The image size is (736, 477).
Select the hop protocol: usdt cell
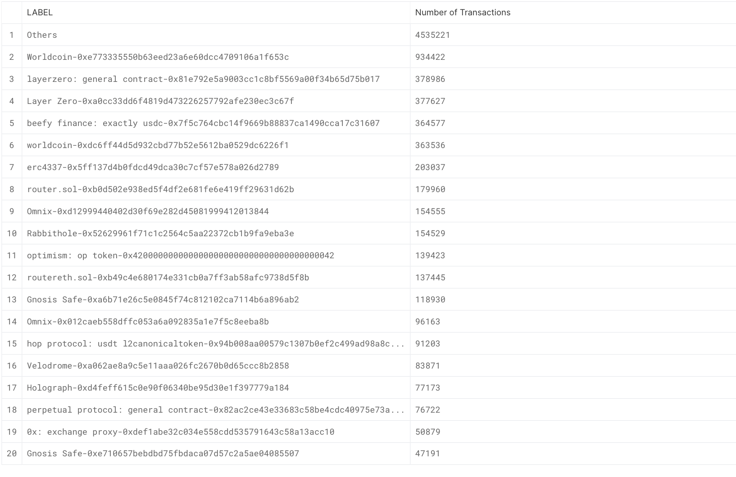[x=215, y=344]
